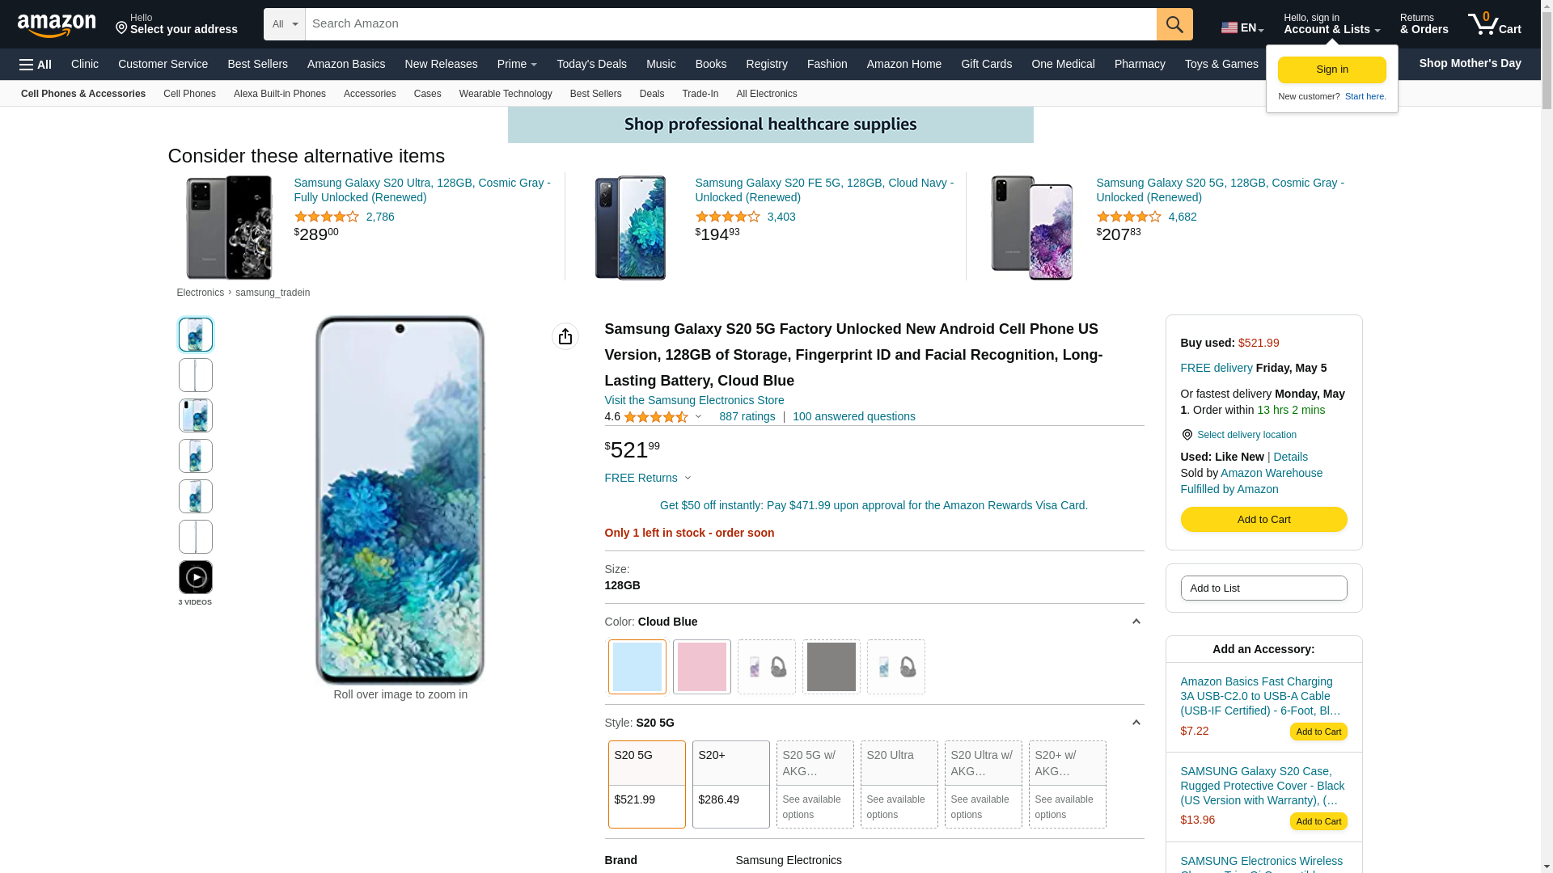
Task: Open Today's Deals in navigation bar
Action: pos(591,64)
